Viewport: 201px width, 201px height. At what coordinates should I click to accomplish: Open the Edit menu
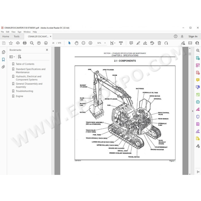pyautogui.click(x=7, y=32)
